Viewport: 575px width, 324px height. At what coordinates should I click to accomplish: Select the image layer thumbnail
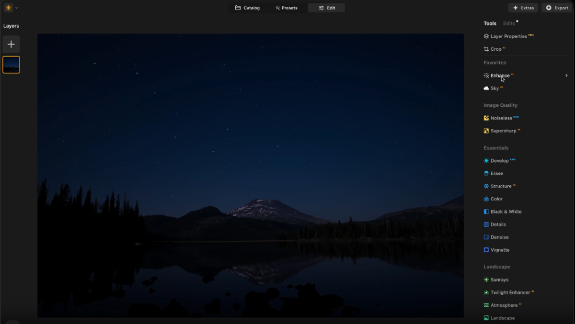[11, 64]
